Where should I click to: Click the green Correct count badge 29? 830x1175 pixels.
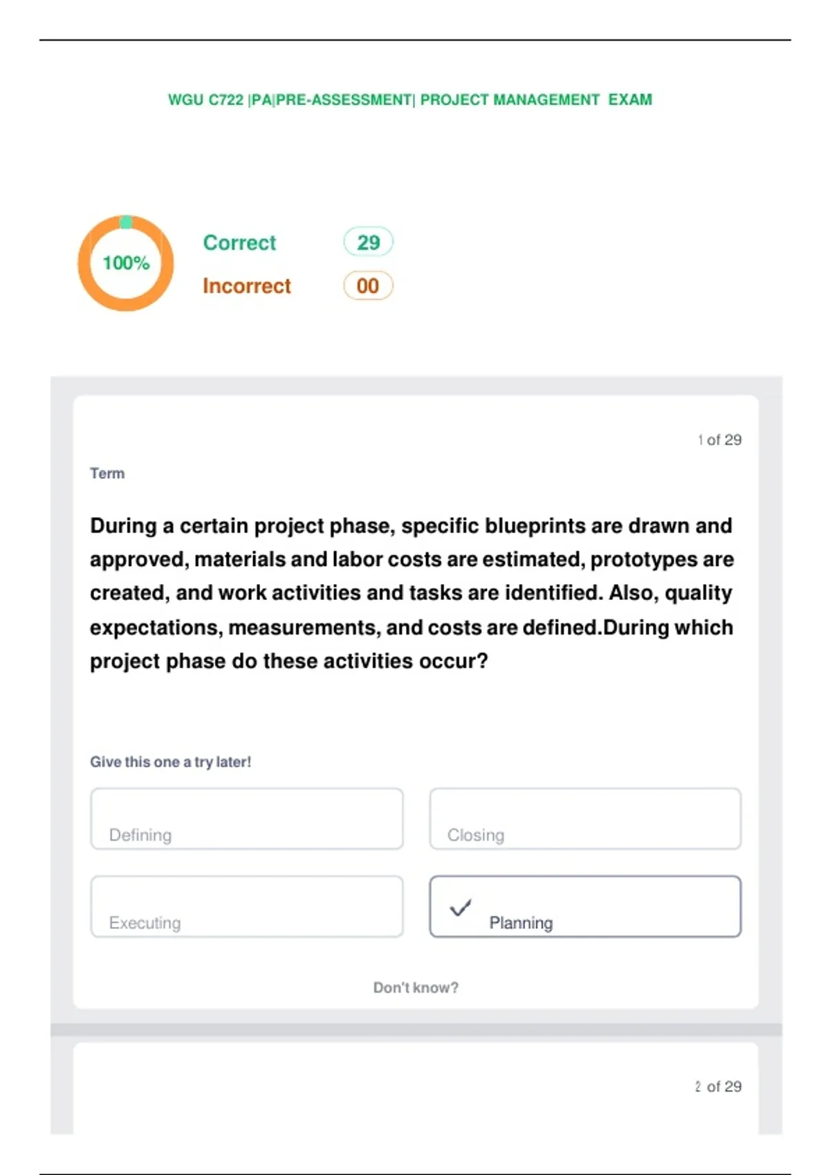pos(368,242)
